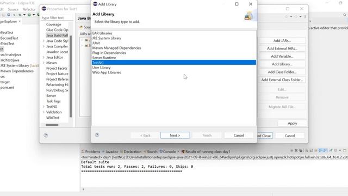This screenshot has width=348, height=196.
Task: Open the Declaration tab
Action: pyautogui.click(x=130, y=151)
